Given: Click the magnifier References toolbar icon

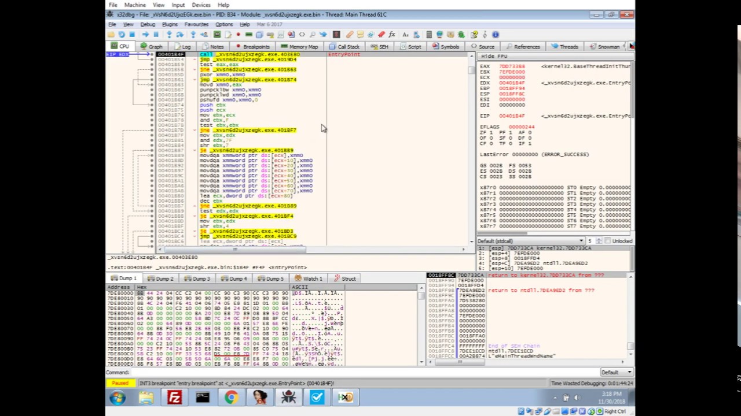Looking at the screenshot, I should [x=312, y=35].
